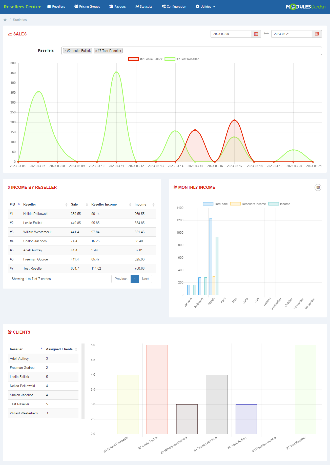This screenshot has height=465, width=330.
Task: Toggle the #7 Test Reseller green legend swatch
Action: tap(170, 59)
